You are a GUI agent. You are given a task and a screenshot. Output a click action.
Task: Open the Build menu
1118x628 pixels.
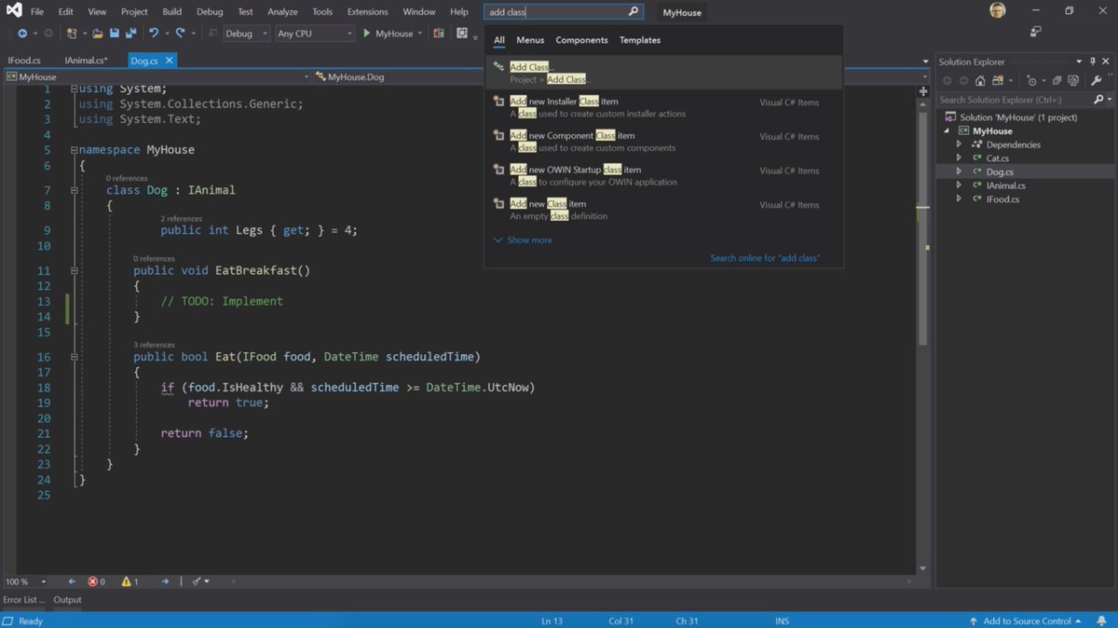172,12
